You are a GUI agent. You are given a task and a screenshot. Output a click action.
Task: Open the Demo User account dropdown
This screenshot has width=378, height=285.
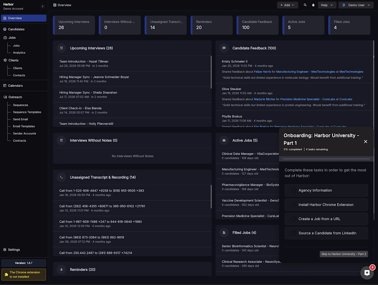pos(356,5)
